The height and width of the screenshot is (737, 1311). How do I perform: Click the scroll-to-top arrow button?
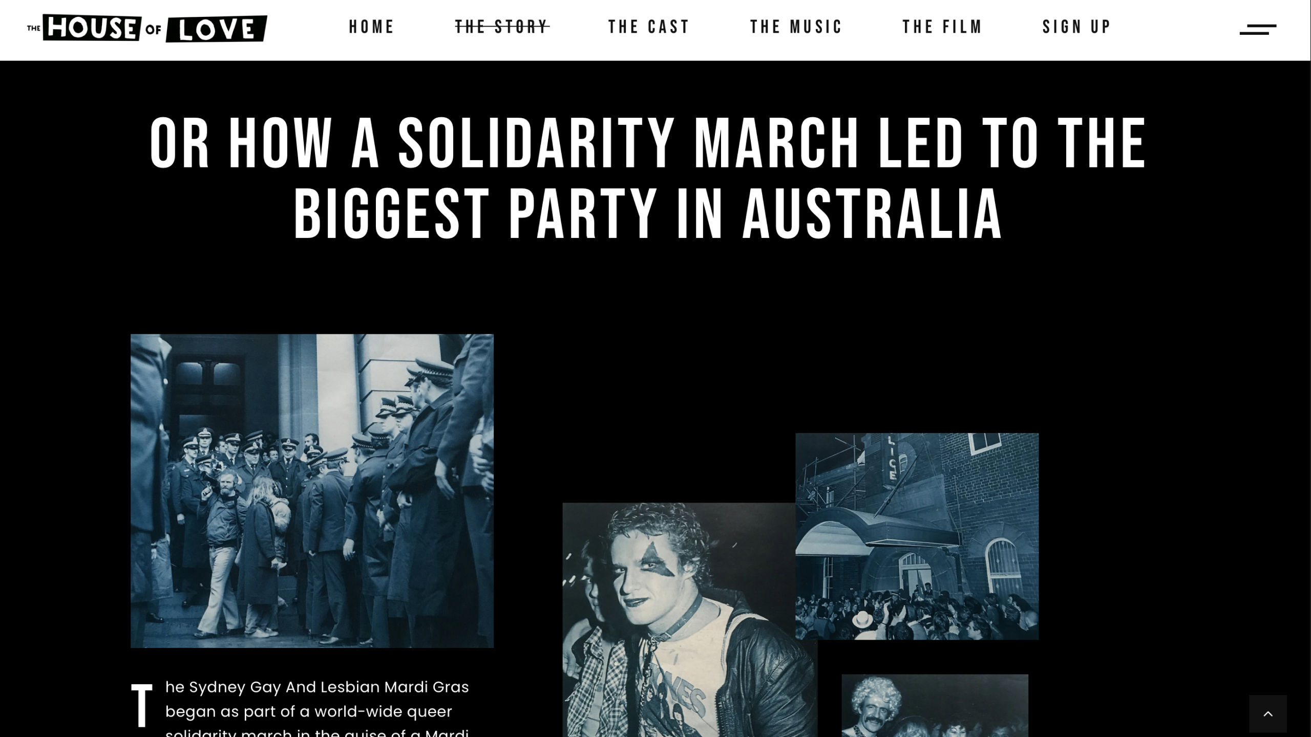click(x=1267, y=714)
